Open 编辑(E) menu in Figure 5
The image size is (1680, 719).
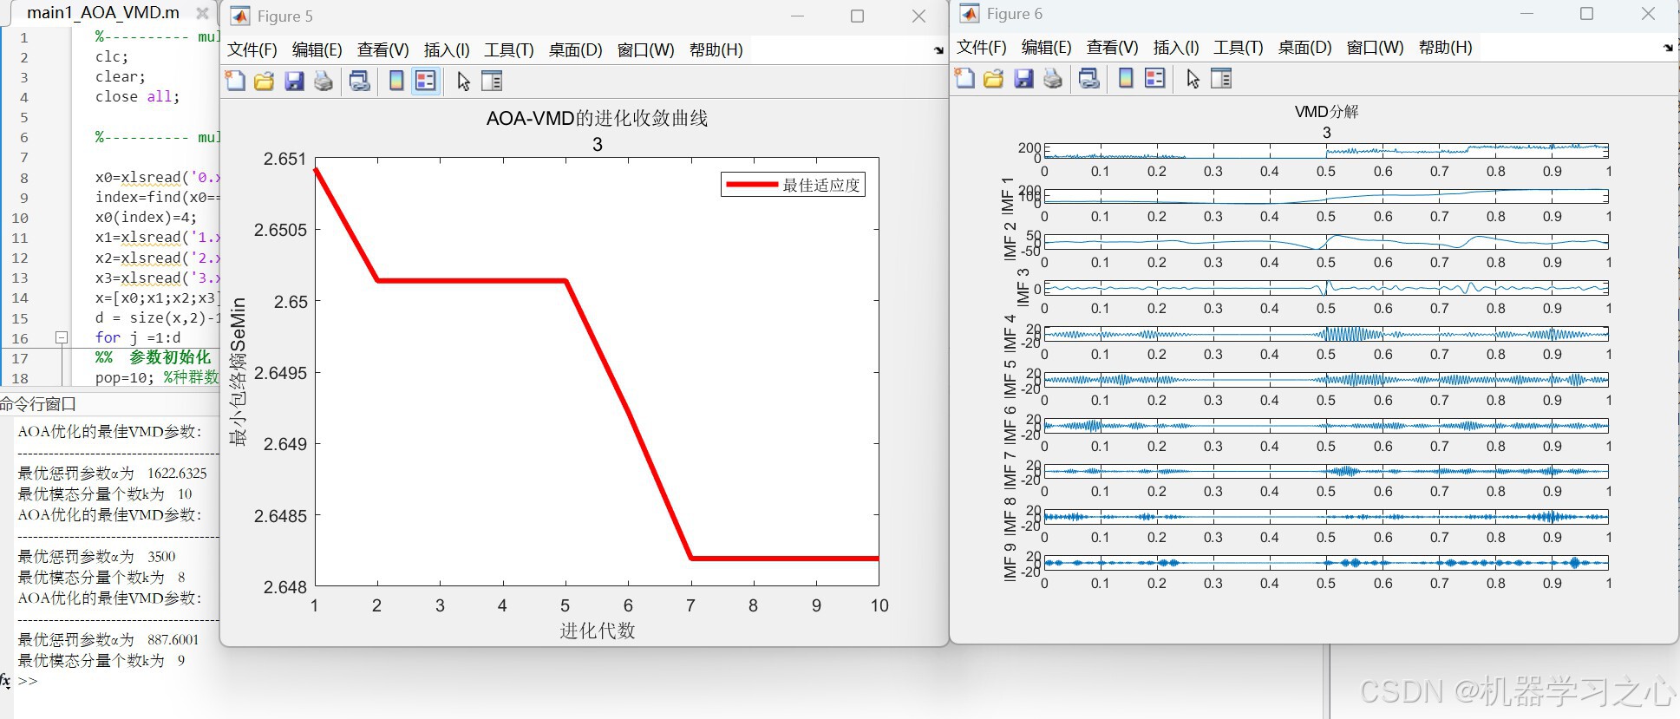pos(317,50)
